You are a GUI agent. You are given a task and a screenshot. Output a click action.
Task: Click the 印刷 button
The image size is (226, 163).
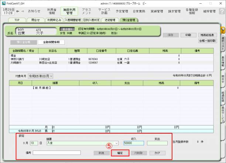click(188, 35)
